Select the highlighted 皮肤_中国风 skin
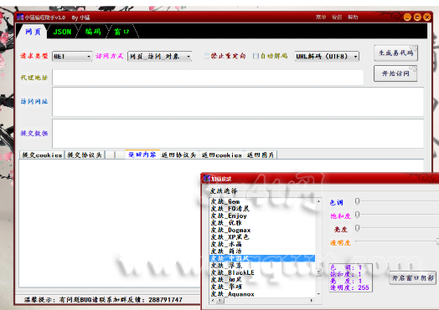The width and height of the screenshot is (439, 310). [262, 258]
